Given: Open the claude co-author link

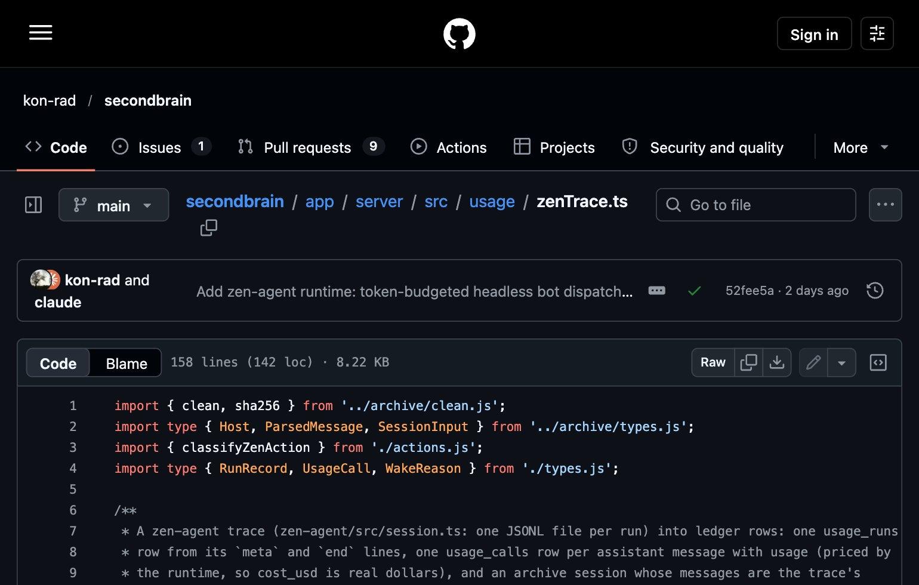Looking at the screenshot, I should [x=58, y=302].
